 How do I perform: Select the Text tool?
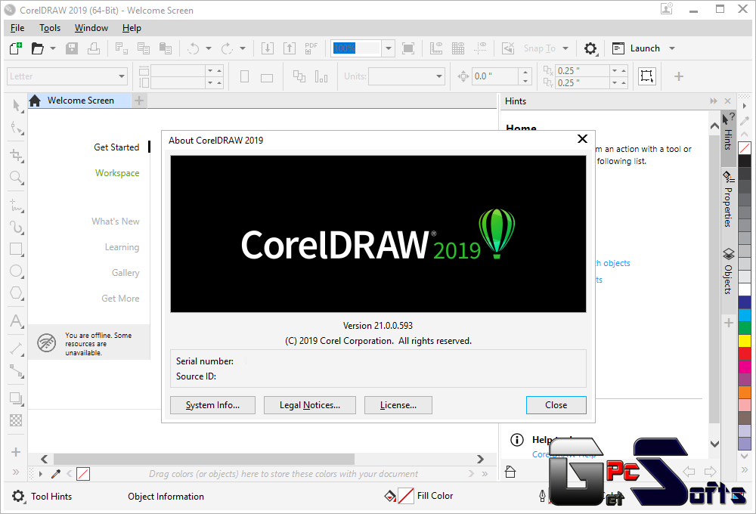pos(17,321)
